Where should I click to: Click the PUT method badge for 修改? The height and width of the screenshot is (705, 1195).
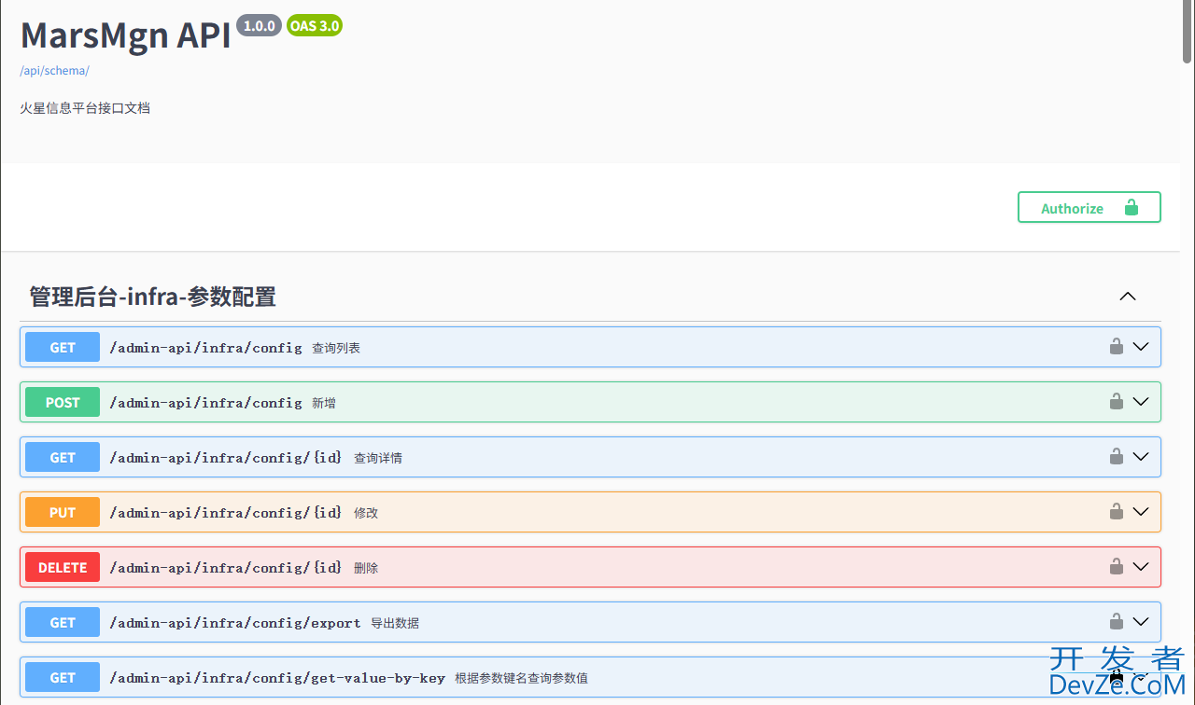63,513
